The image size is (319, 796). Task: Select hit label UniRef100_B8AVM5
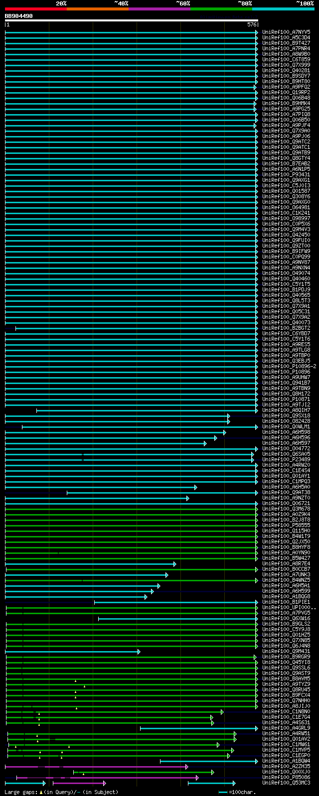point(286,678)
